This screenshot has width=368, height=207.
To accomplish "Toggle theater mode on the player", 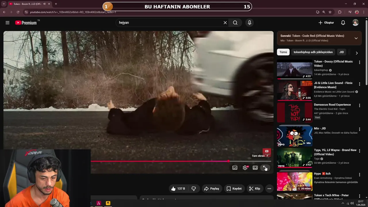I will pos(255,168).
